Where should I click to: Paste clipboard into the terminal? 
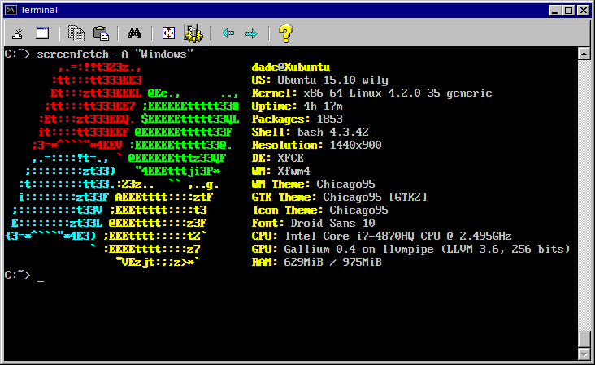pos(101,33)
